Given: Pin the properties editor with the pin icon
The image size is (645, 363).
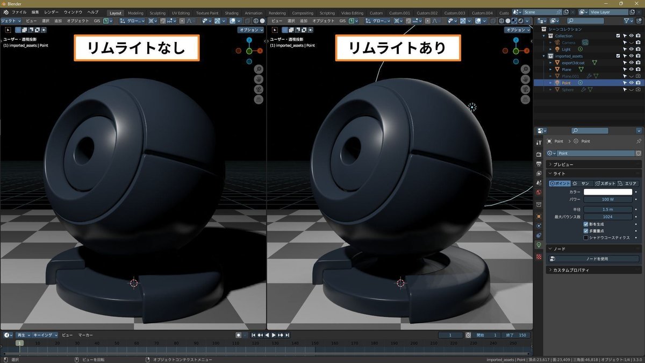Looking at the screenshot, I should click(x=639, y=141).
